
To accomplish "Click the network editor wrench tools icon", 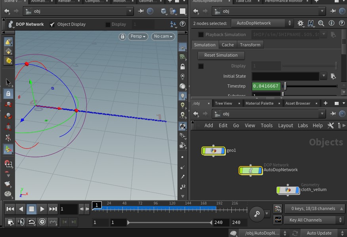I will pos(331,126).
